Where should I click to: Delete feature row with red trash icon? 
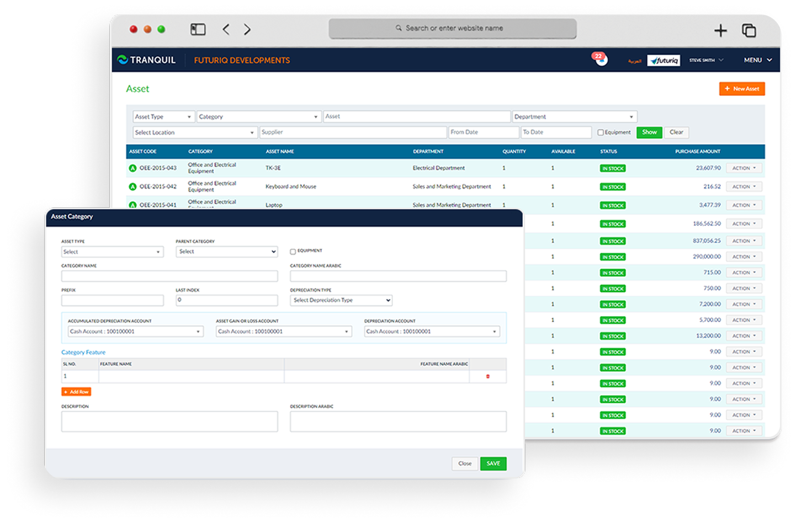tap(487, 376)
